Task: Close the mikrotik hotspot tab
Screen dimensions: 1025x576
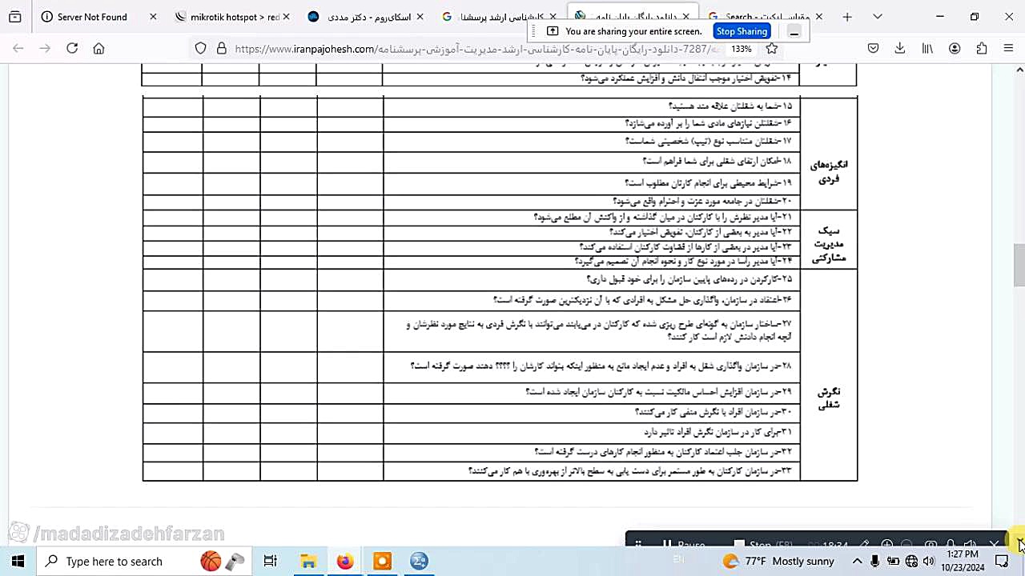Action: [x=287, y=17]
